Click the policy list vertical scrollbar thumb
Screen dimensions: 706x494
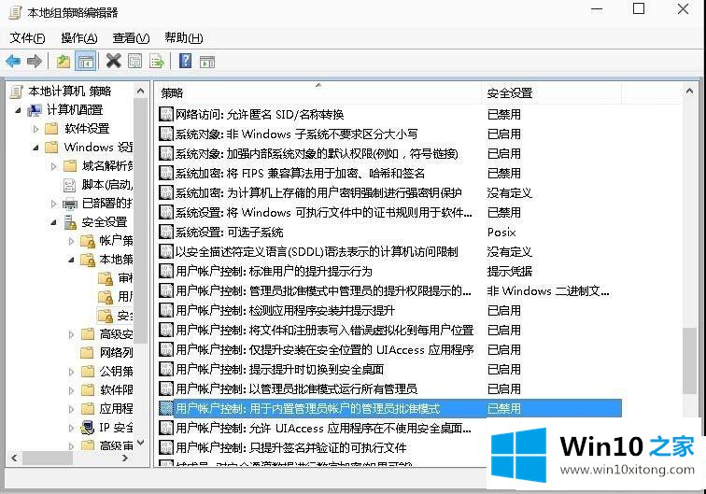pos(689,361)
